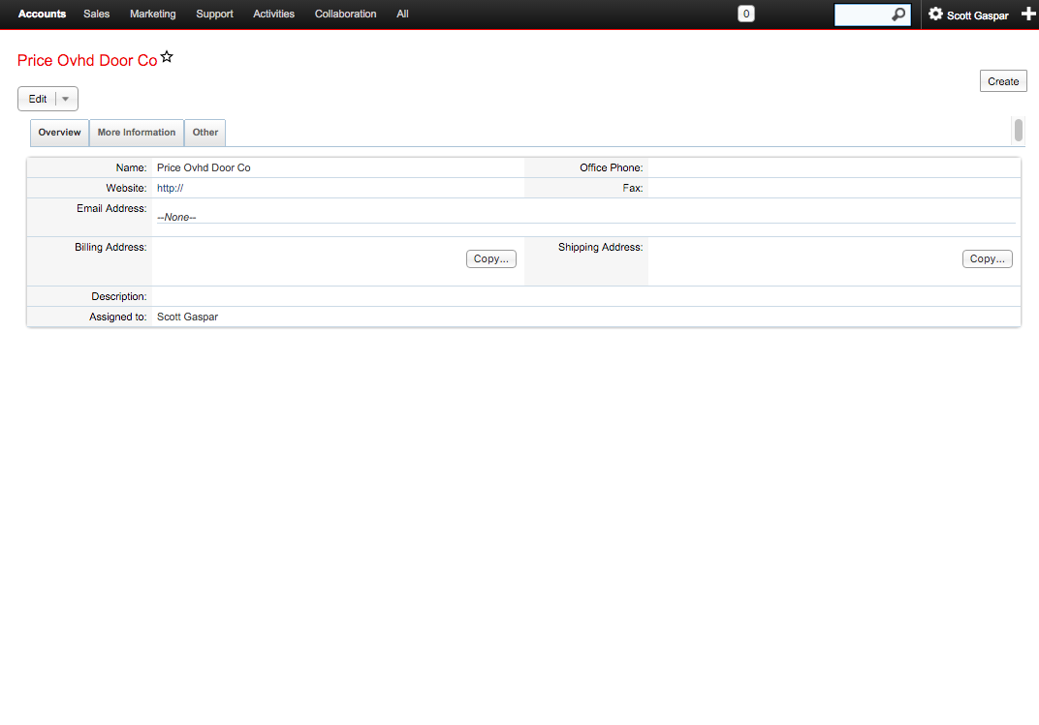This screenshot has width=1039, height=725.
Task: Open the Scott Gaspar user menu
Action: [977, 15]
